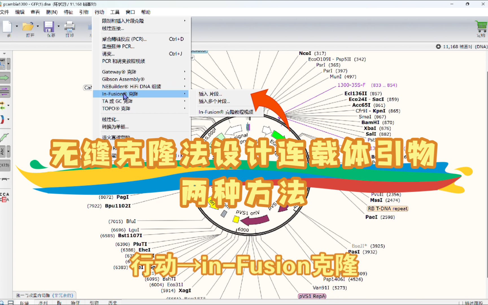Collapse sidebar using the top small triangle

click(4, 53)
